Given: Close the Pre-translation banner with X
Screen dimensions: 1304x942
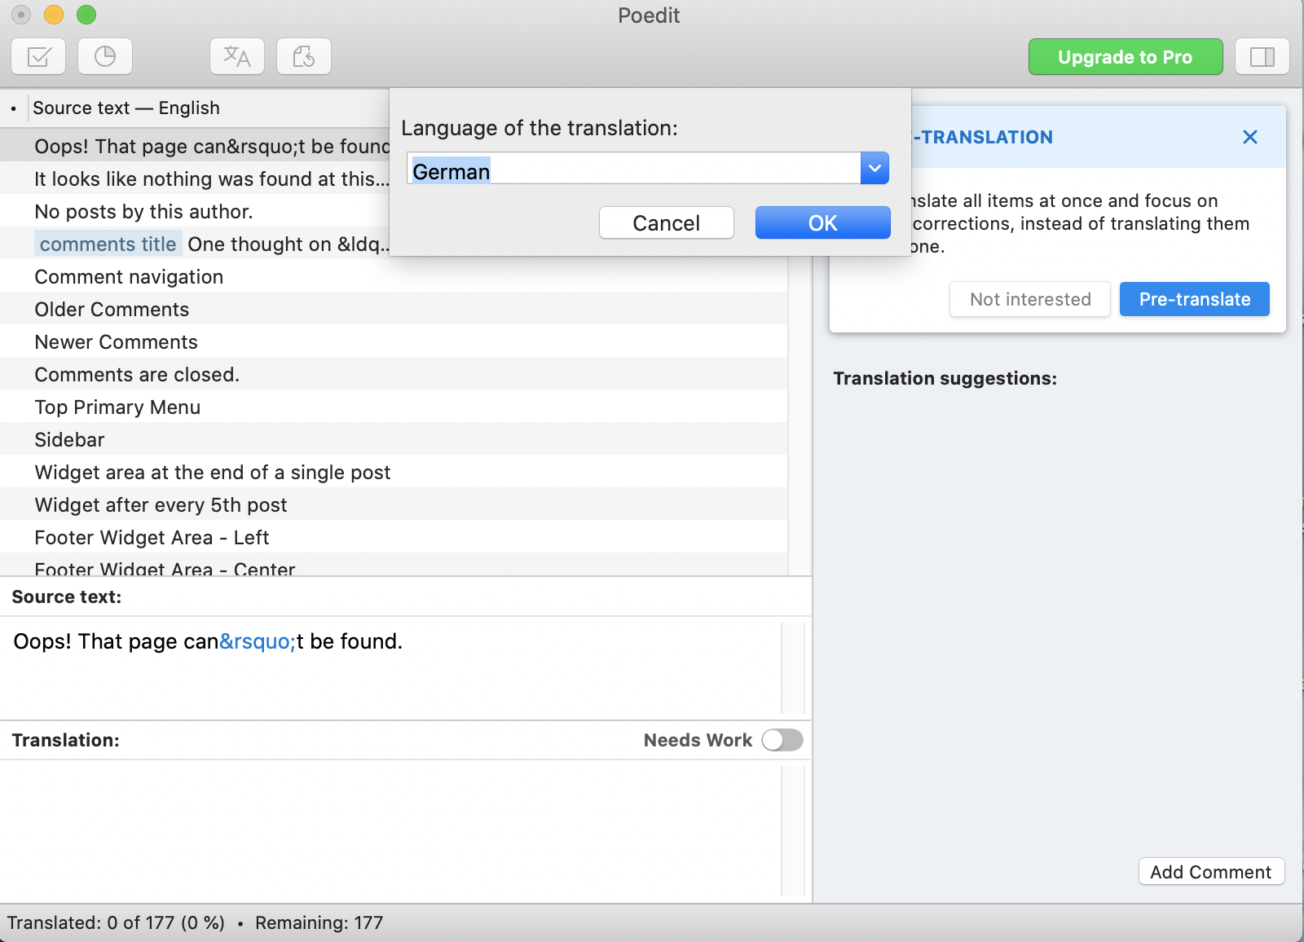Looking at the screenshot, I should point(1249,137).
